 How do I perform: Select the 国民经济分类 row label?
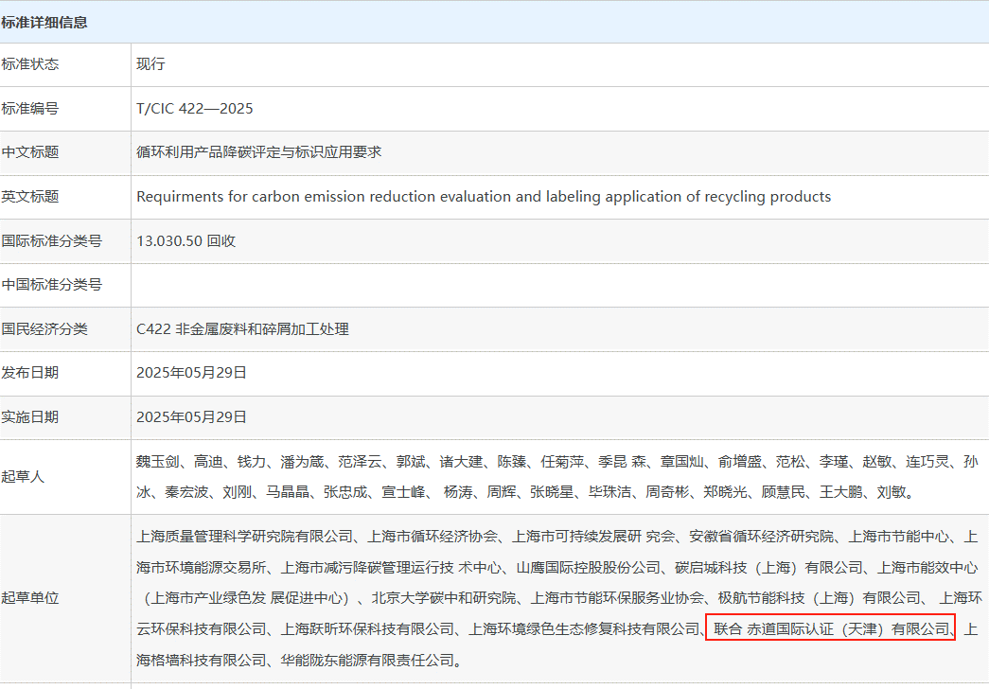pos(44,329)
